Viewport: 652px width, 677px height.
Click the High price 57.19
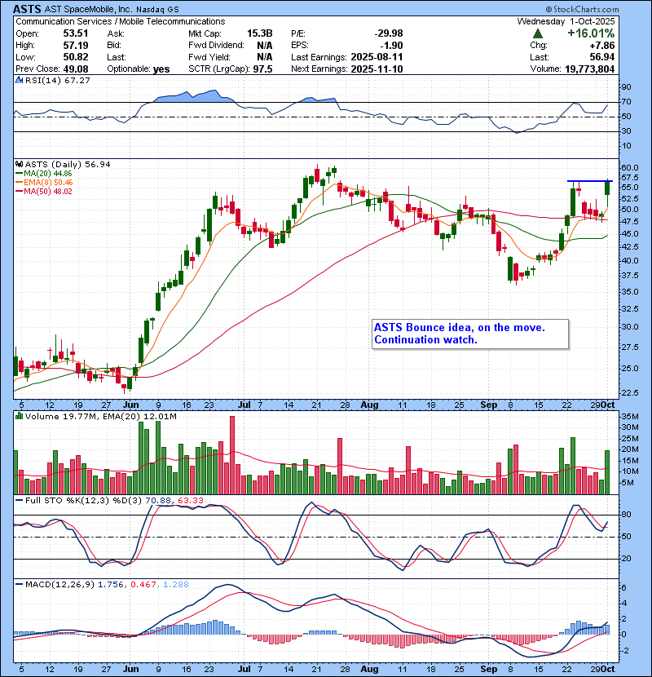pyautogui.click(x=76, y=46)
